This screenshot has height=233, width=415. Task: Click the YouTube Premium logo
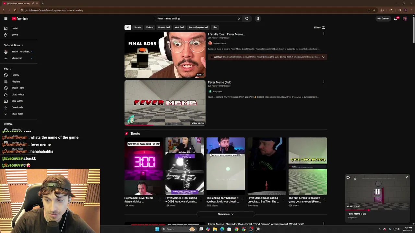coord(20,19)
